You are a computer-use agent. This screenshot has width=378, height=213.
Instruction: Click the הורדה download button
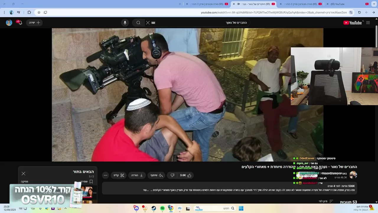pos(137,175)
